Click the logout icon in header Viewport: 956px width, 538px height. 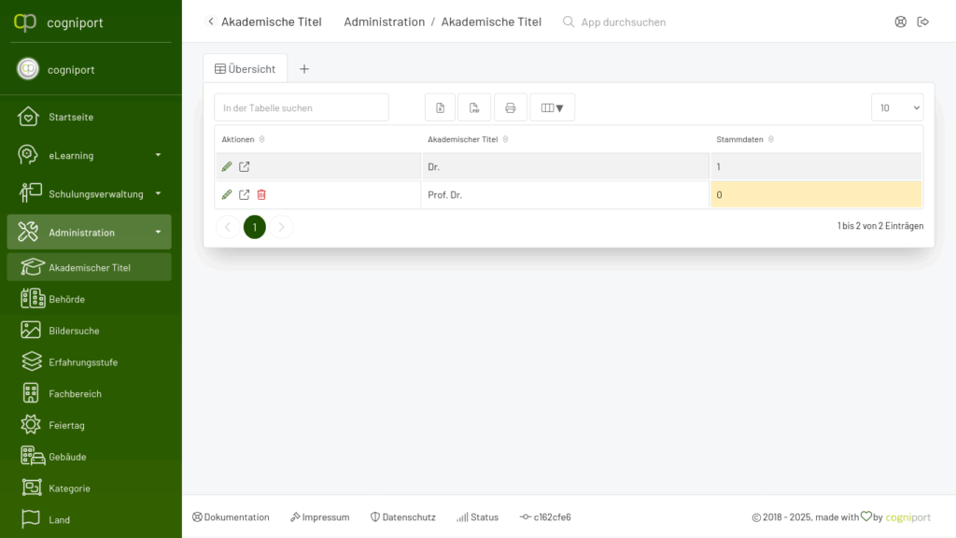pos(923,22)
